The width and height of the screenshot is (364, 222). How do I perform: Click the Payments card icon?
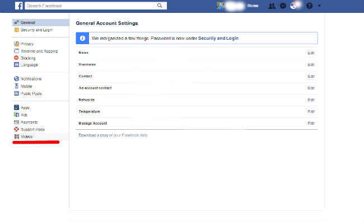(x=16, y=122)
